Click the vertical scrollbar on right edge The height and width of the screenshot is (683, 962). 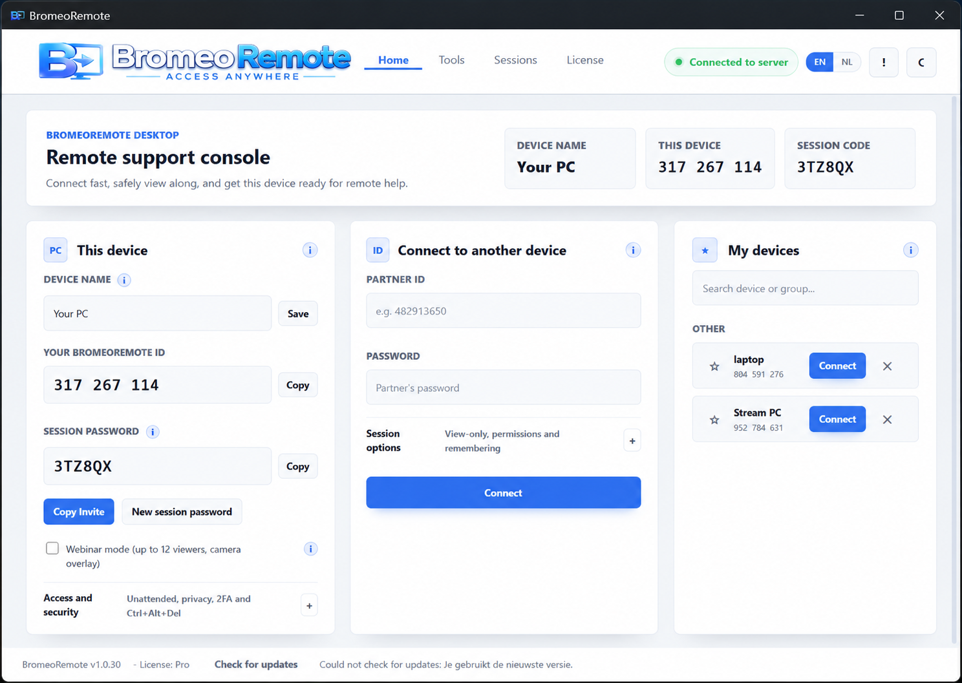(x=954, y=370)
